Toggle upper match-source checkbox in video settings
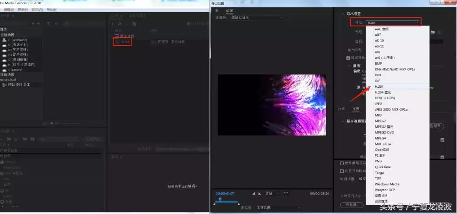The height and width of the screenshot is (214, 457). (443, 140)
